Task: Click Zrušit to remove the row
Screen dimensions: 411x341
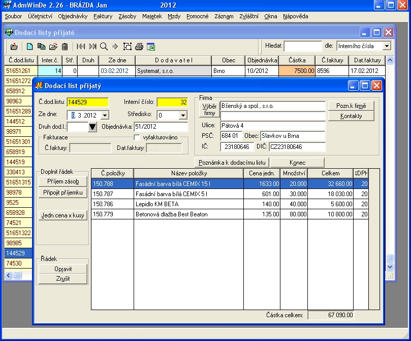Action: point(63,279)
